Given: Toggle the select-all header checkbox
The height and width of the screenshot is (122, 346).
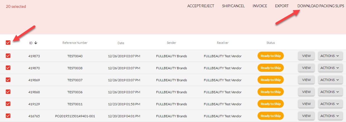Looking at the screenshot, I should pos(8,42).
